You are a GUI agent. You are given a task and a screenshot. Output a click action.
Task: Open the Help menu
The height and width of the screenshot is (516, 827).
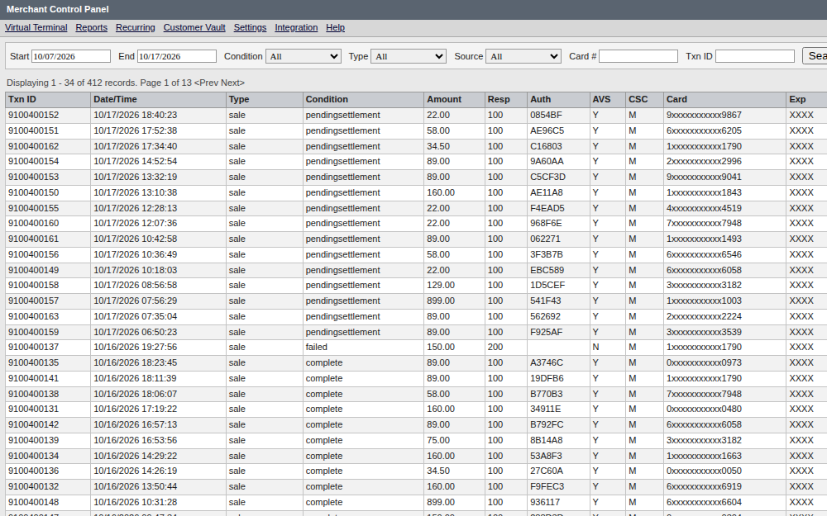(x=336, y=27)
